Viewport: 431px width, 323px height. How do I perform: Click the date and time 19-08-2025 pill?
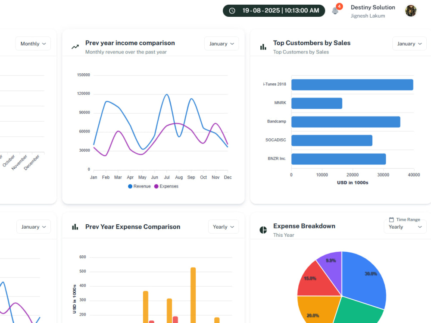tap(274, 11)
